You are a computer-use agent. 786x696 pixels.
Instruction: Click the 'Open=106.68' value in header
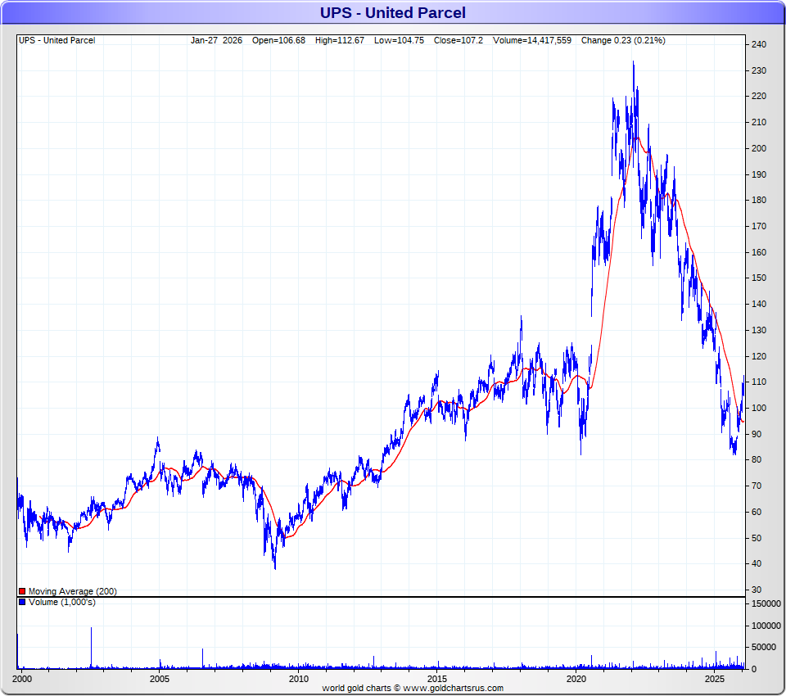[278, 40]
